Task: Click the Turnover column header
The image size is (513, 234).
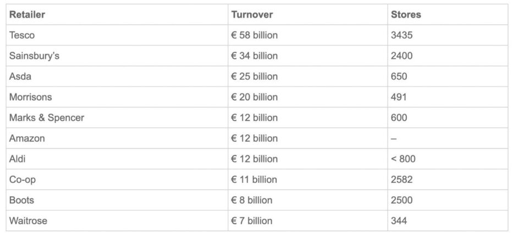Action: 252,15
